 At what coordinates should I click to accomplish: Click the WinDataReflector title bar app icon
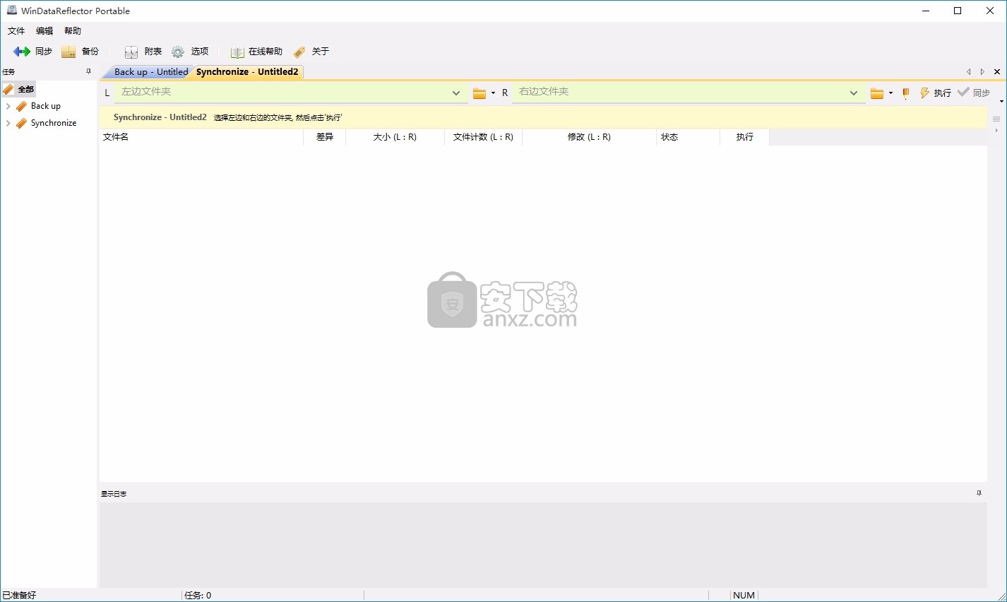tap(11, 11)
